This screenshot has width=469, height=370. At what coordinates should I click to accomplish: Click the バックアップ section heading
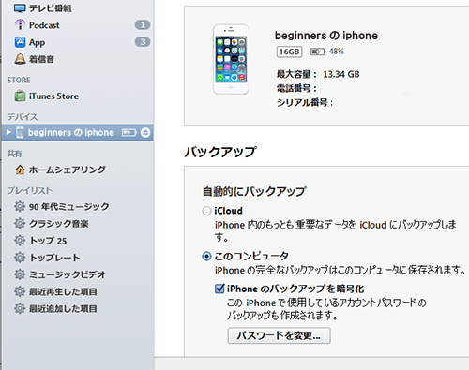pyautogui.click(x=220, y=152)
